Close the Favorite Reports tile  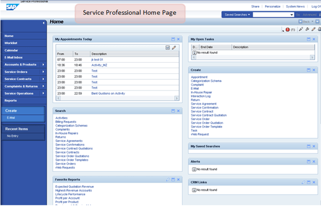point(178,179)
